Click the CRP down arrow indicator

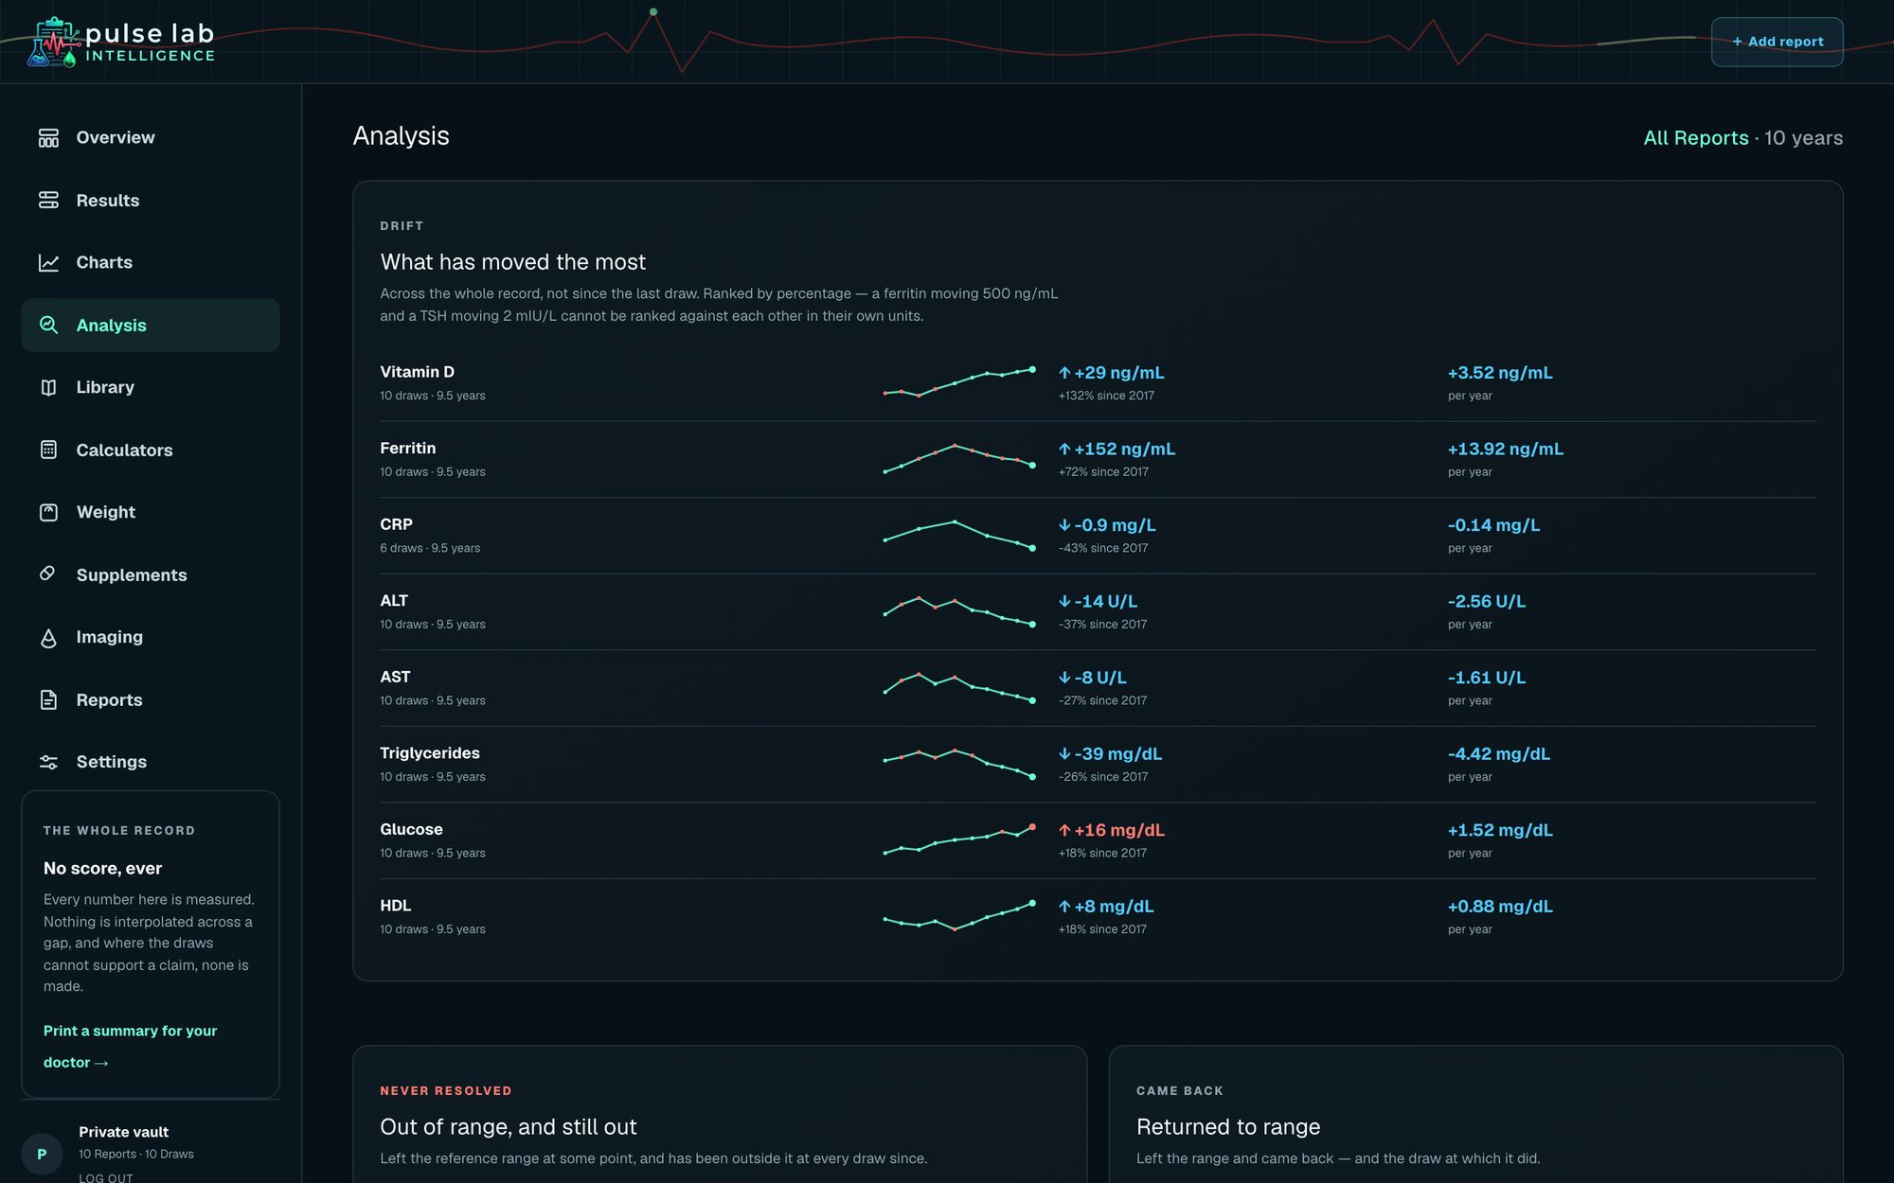click(1064, 525)
